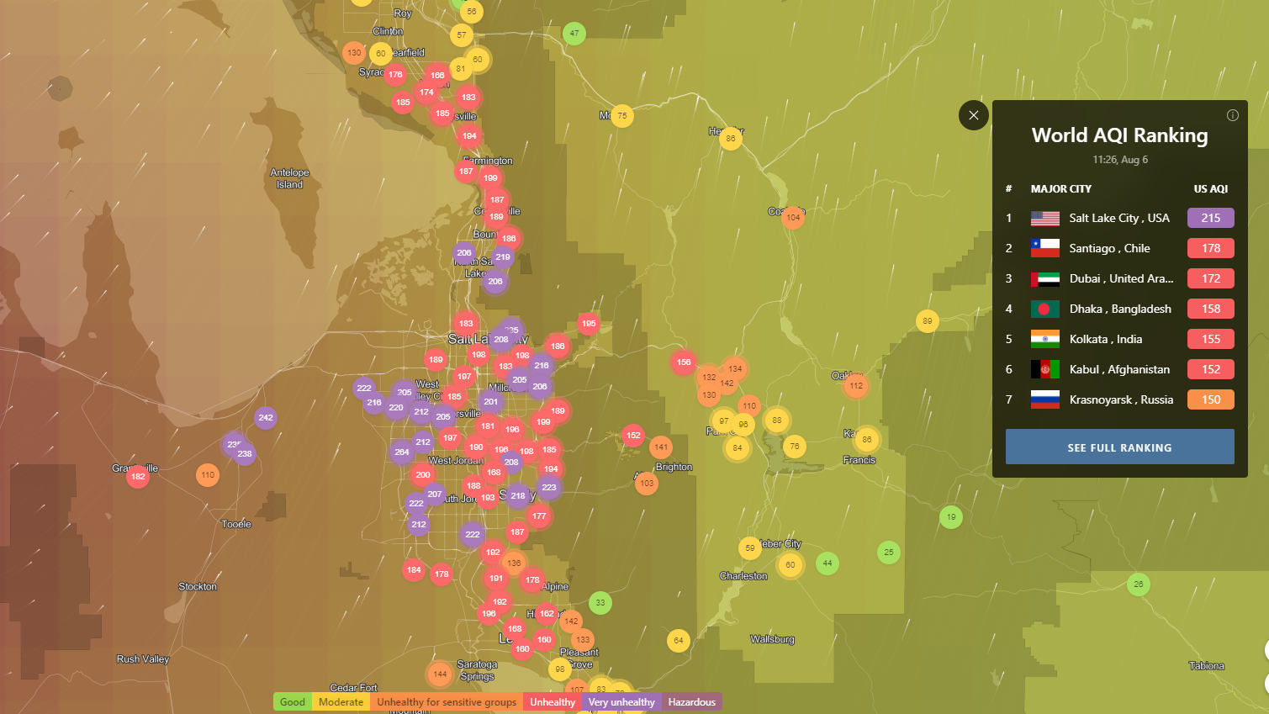The height and width of the screenshot is (714, 1269).
Task: Click the Moderate legend label
Action: (x=341, y=701)
